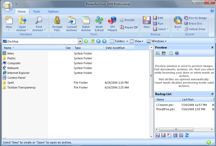216x146 pixels.
Task: Switch to the Options ribbon tab
Action: 53,12
